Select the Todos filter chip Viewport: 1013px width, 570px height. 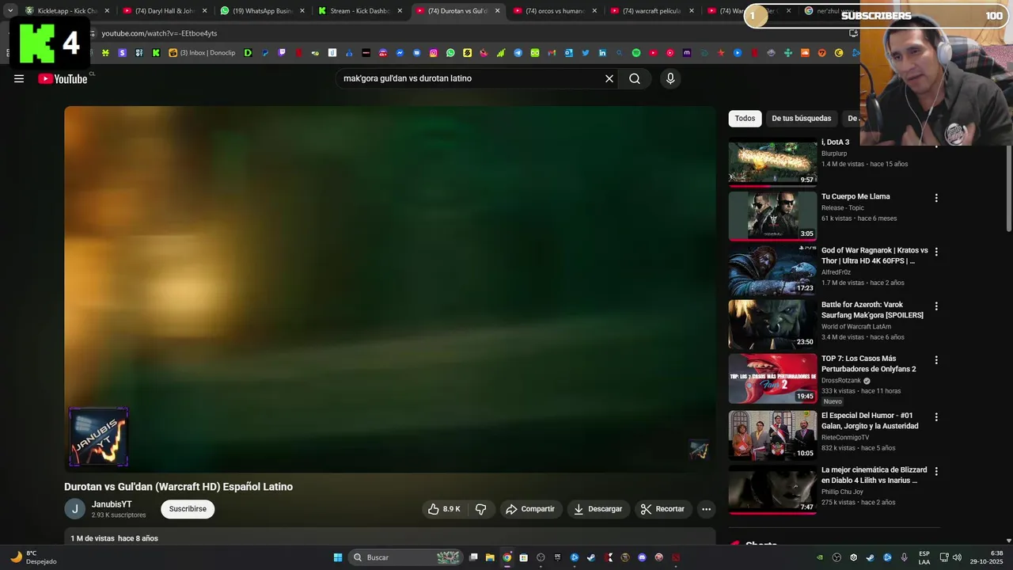[745, 119]
